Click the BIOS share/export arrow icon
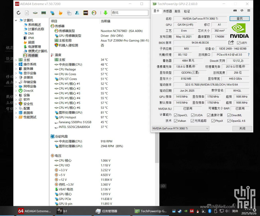260x216 pixels. pyautogui.click(x=231, y=43)
